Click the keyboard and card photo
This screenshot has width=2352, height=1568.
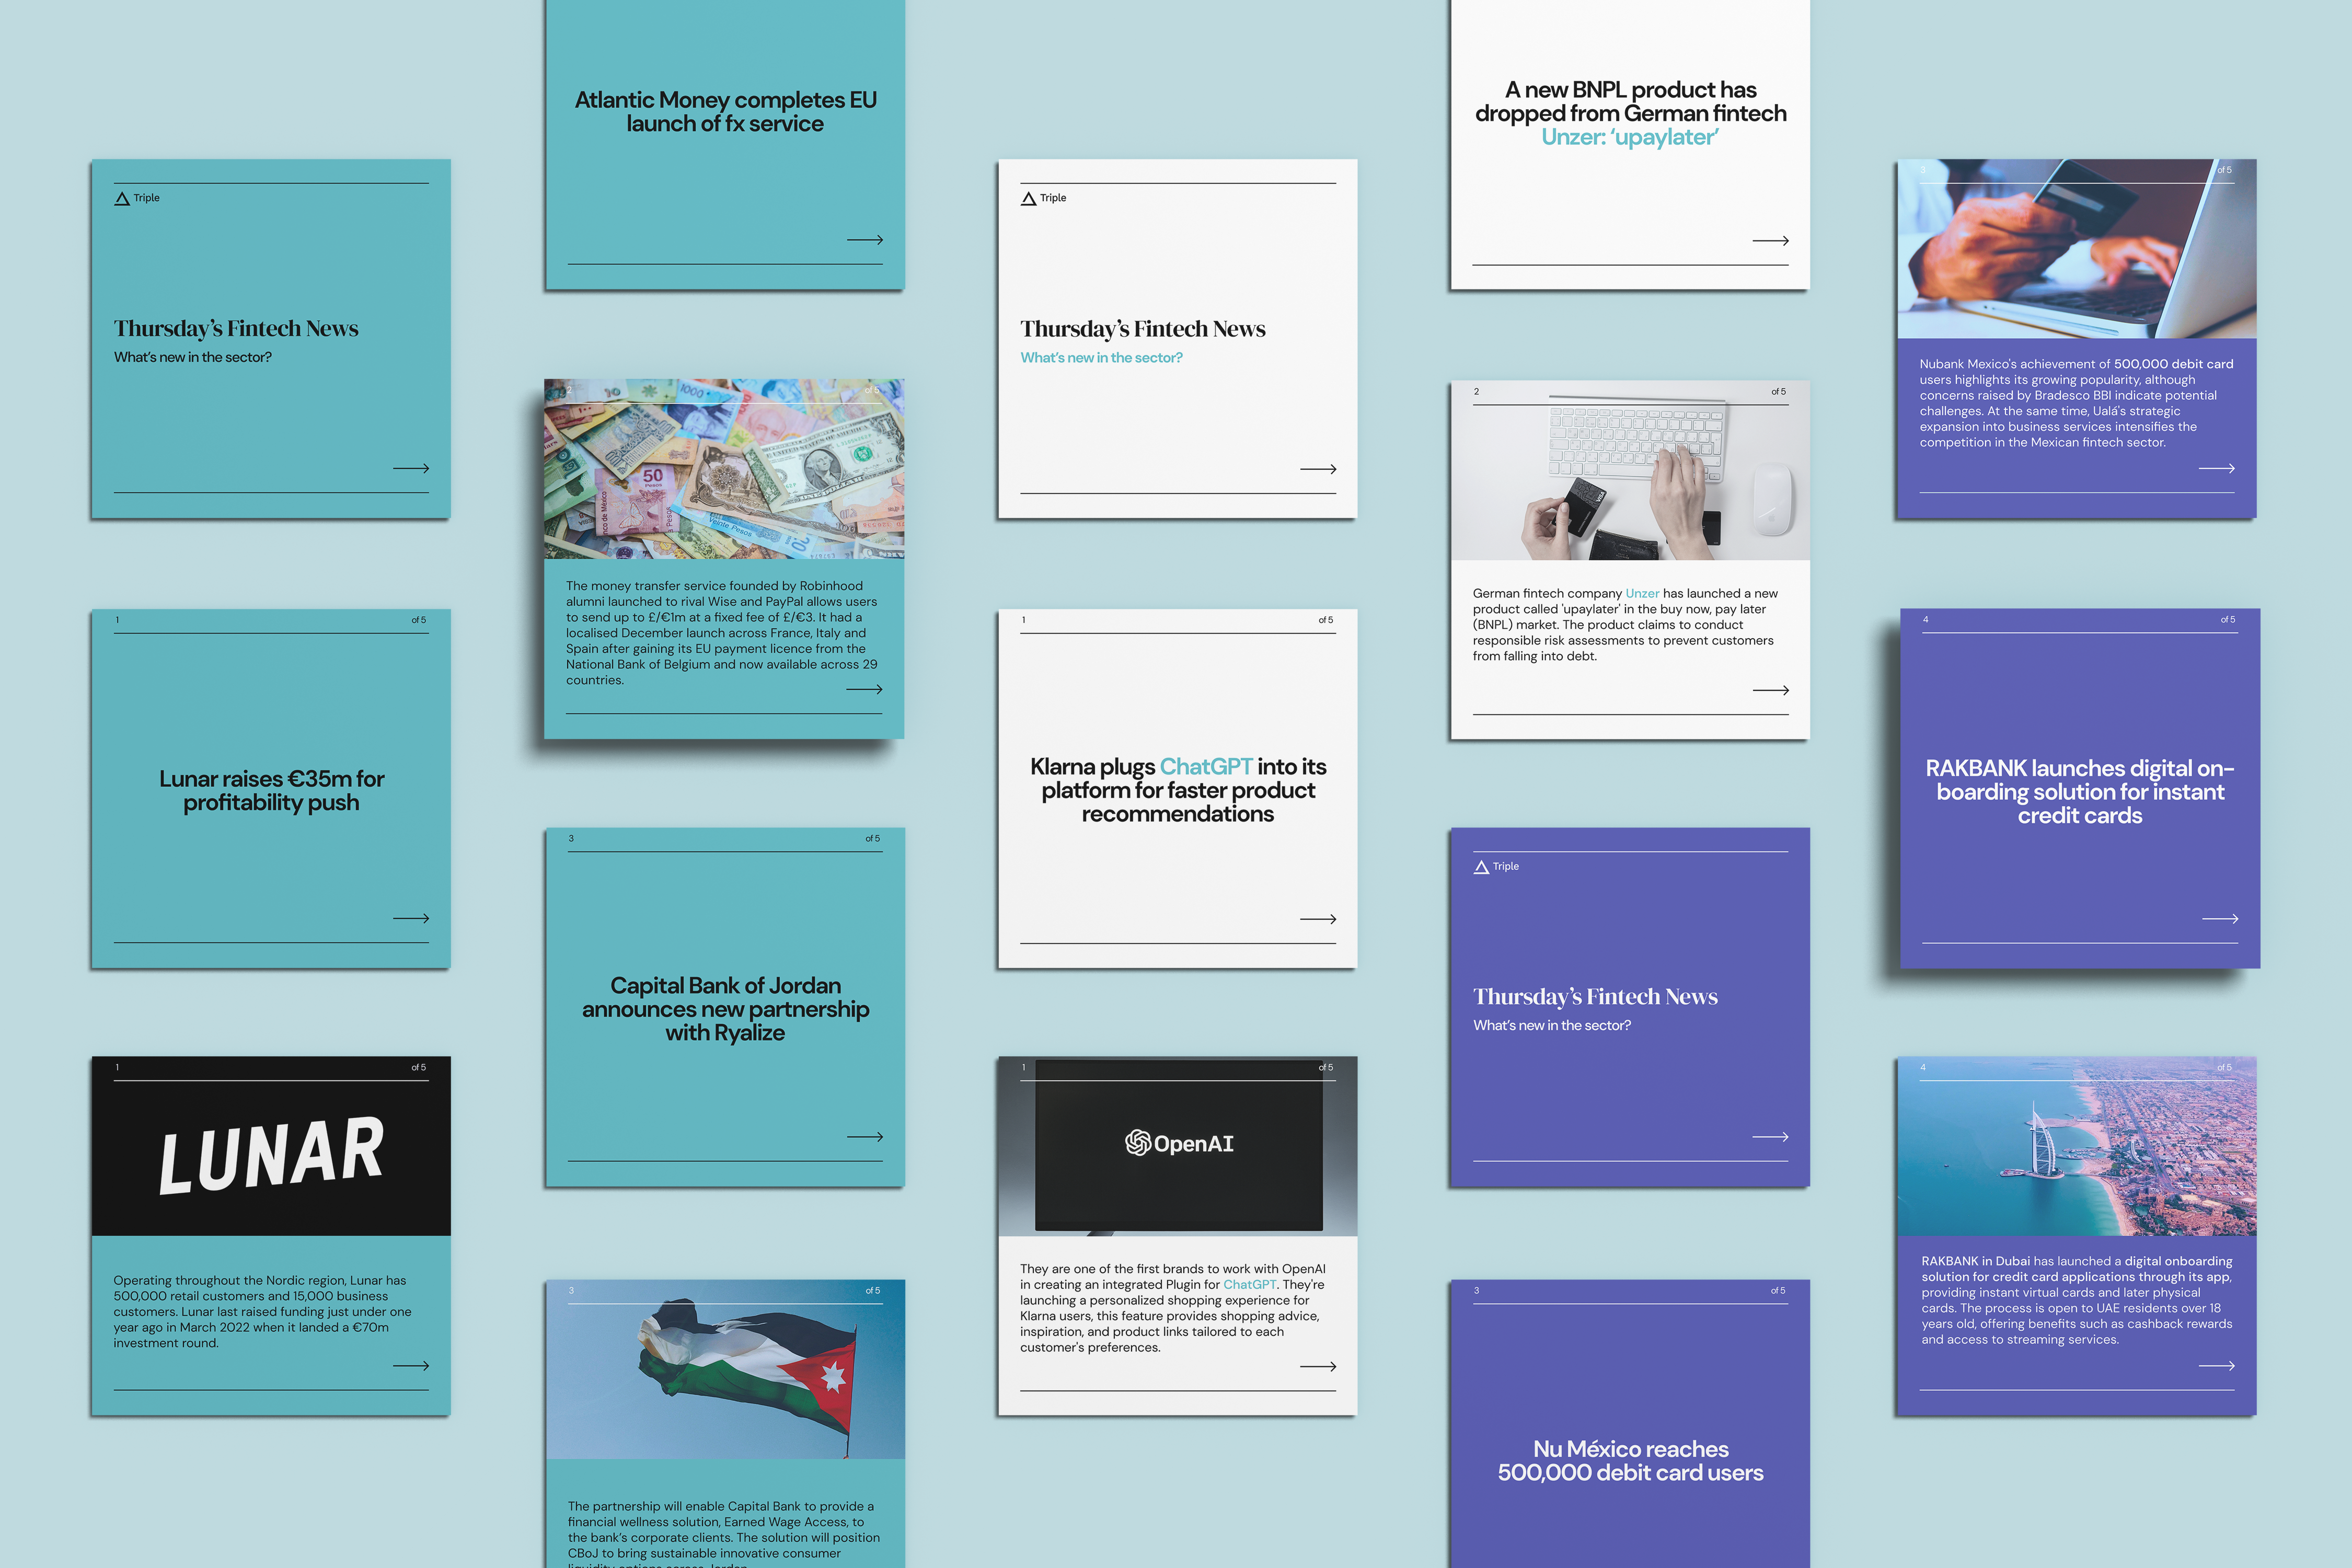(x=1630, y=470)
